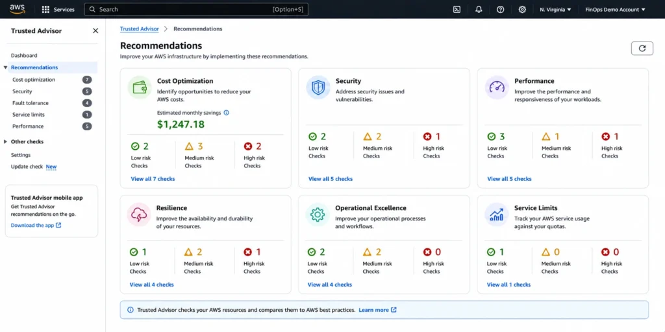
Task: Click the Cost Optimization wallet icon
Action: [x=140, y=88]
